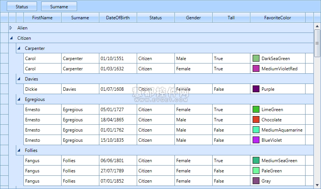Click the Surname grouping button

click(x=59, y=6)
